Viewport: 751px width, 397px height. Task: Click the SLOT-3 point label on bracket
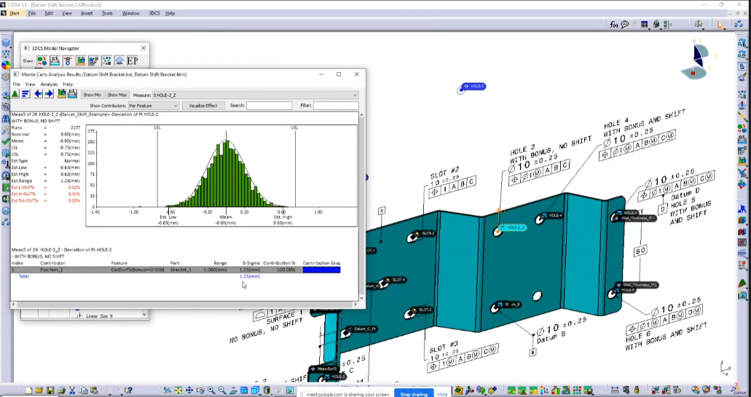(x=424, y=310)
